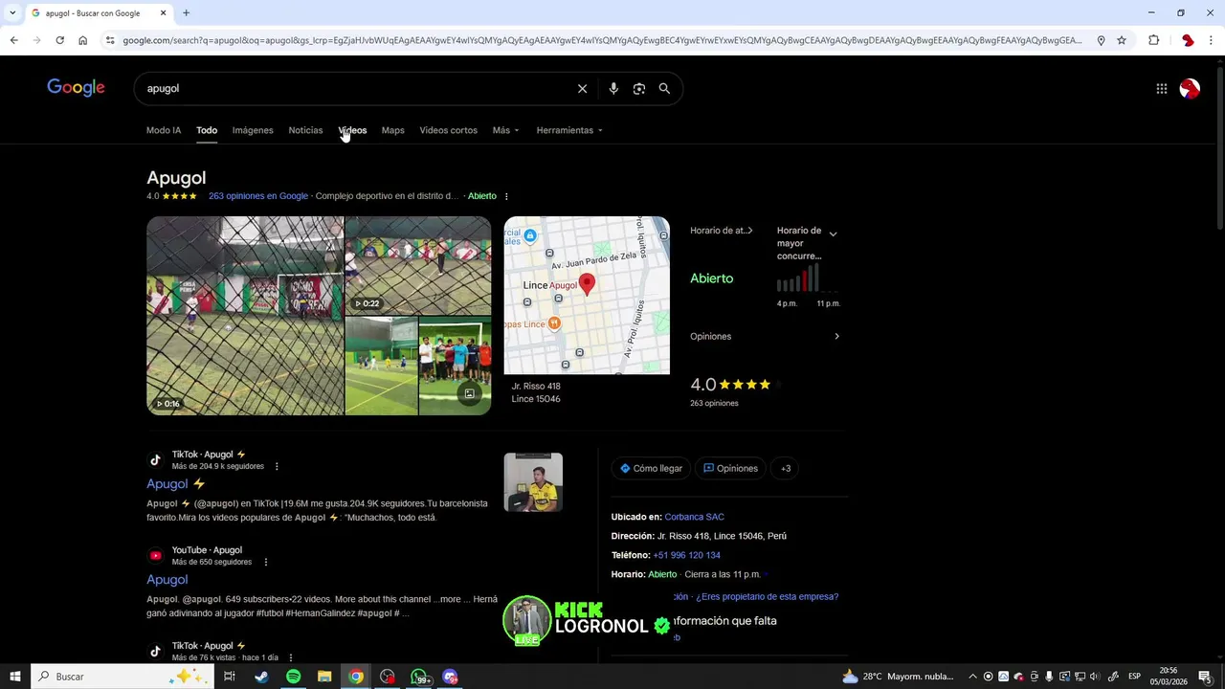The height and width of the screenshot is (689, 1225).
Task: Open Chrome home page button
Action: point(82,40)
